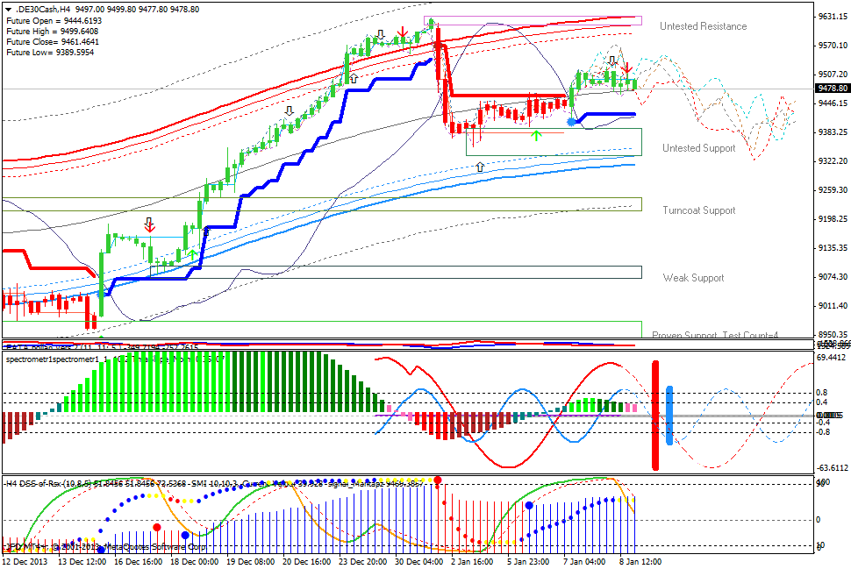Click the Weak Support label

click(693, 278)
